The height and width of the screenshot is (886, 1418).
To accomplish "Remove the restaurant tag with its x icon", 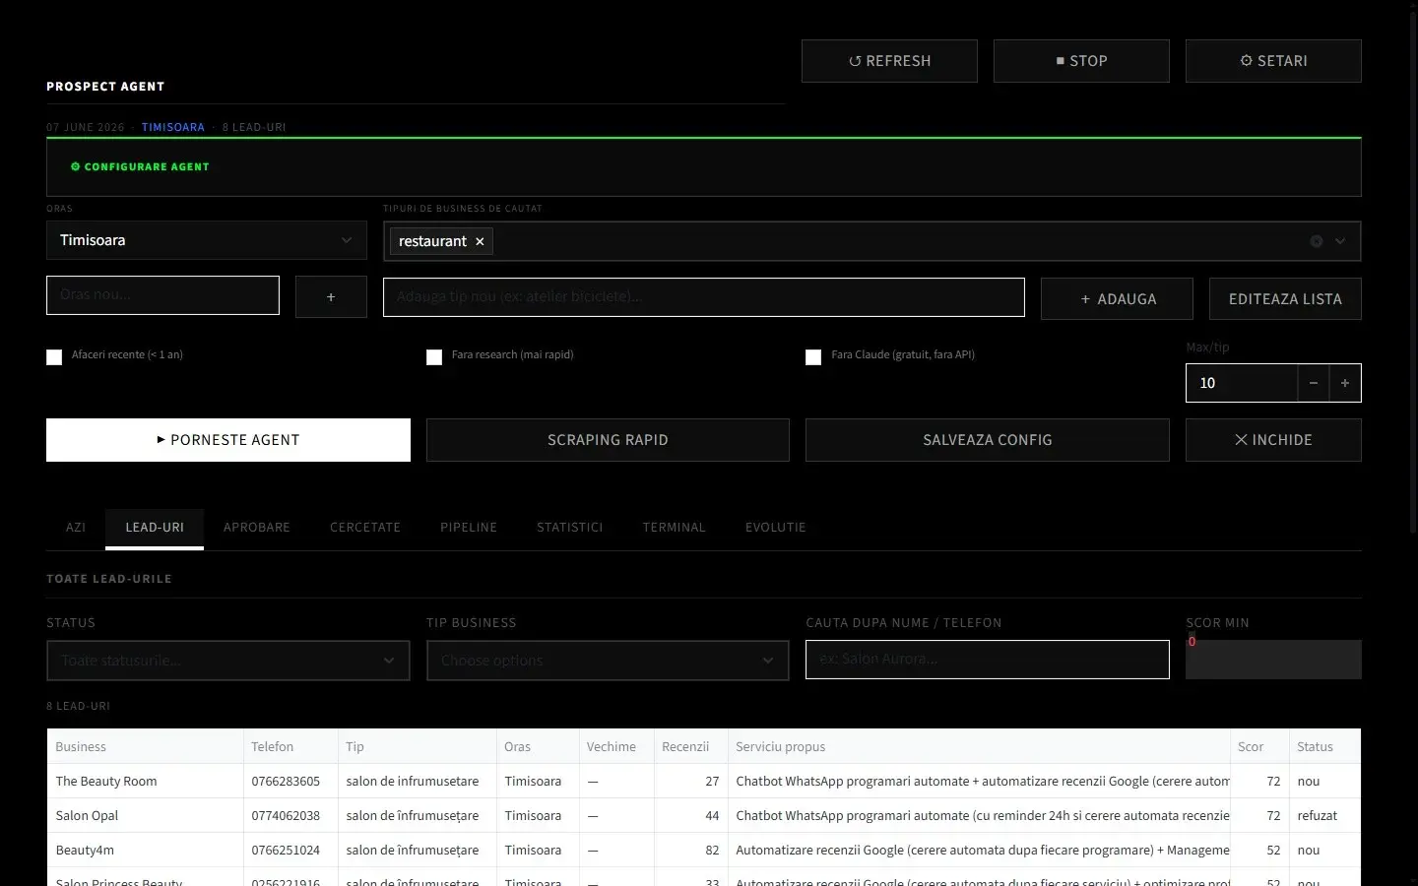I will pos(480,241).
